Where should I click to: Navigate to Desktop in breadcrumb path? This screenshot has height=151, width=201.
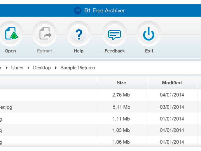pyautogui.click(x=42, y=68)
